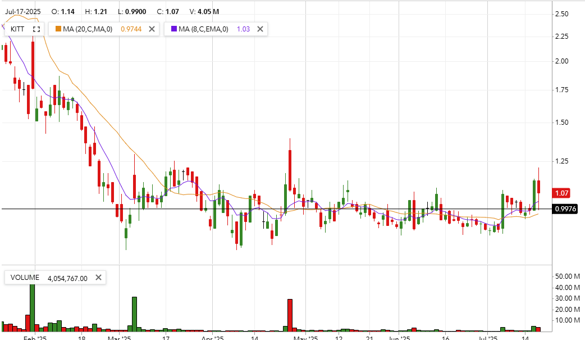This screenshot has height=340, width=585.
Task: Click the VOLUME indicator label
Action: [x=25, y=278]
